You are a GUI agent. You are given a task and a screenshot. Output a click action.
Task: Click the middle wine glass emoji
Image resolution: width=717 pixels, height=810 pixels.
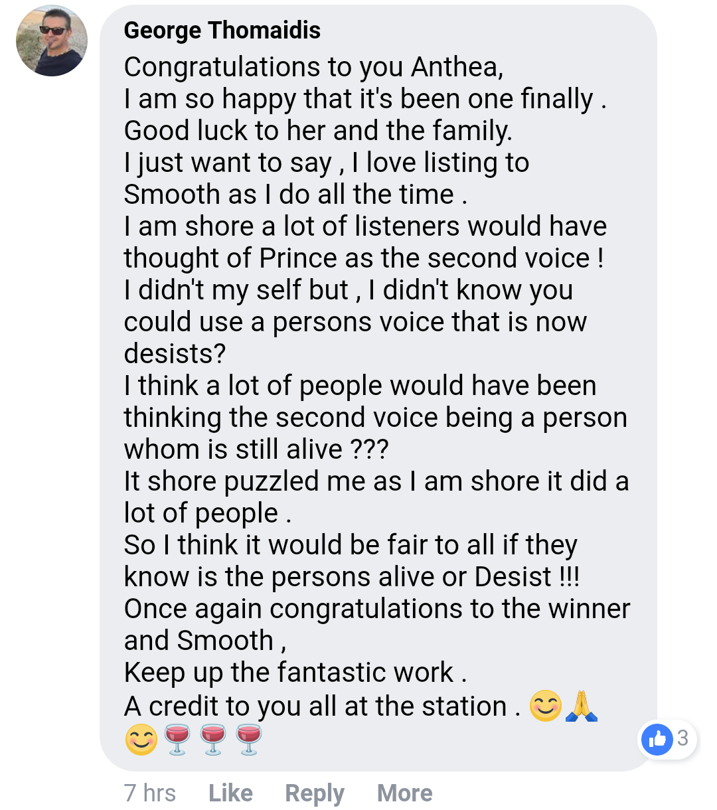click(213, 739)
